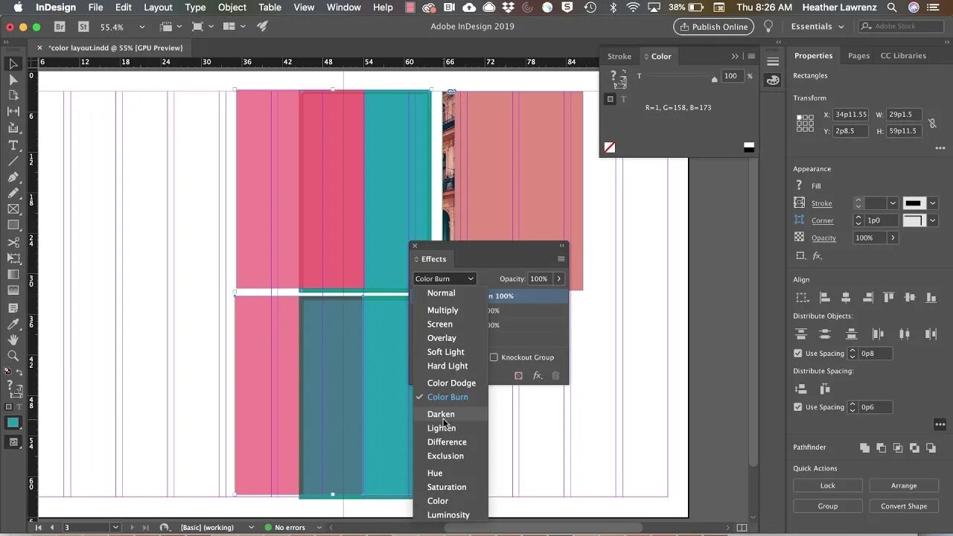953x536 pixels.
Task: Click the Lock quick action button
Action: pos(827,485)
